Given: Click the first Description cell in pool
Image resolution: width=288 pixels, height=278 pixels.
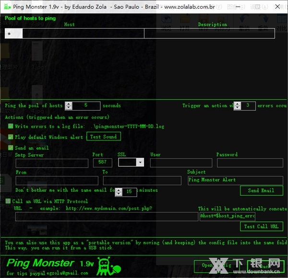Looking at the screenshot, I should click(209, 34).
